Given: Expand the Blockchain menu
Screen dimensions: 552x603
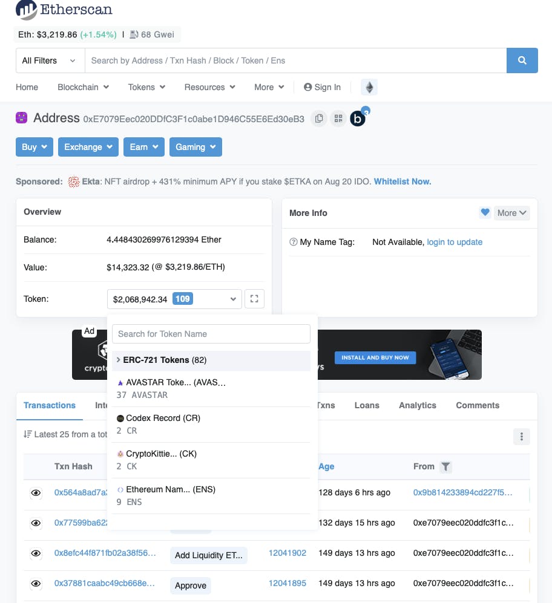Looking at the screenshot, I should click(83, 87).
